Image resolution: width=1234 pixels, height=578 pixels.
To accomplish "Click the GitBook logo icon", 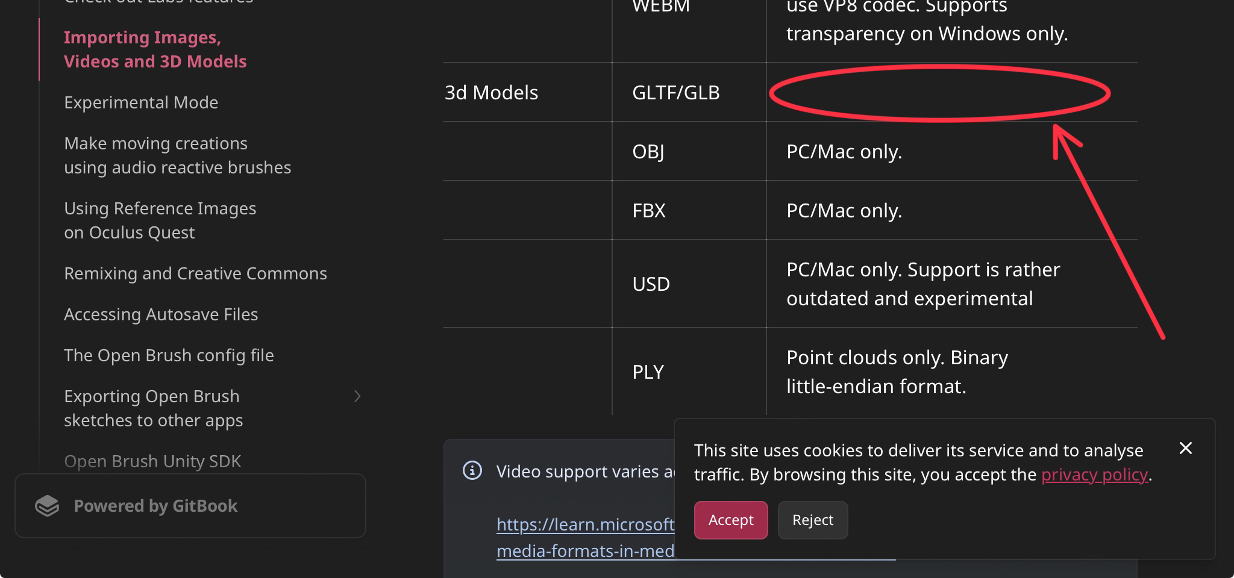I will point(47,506).
